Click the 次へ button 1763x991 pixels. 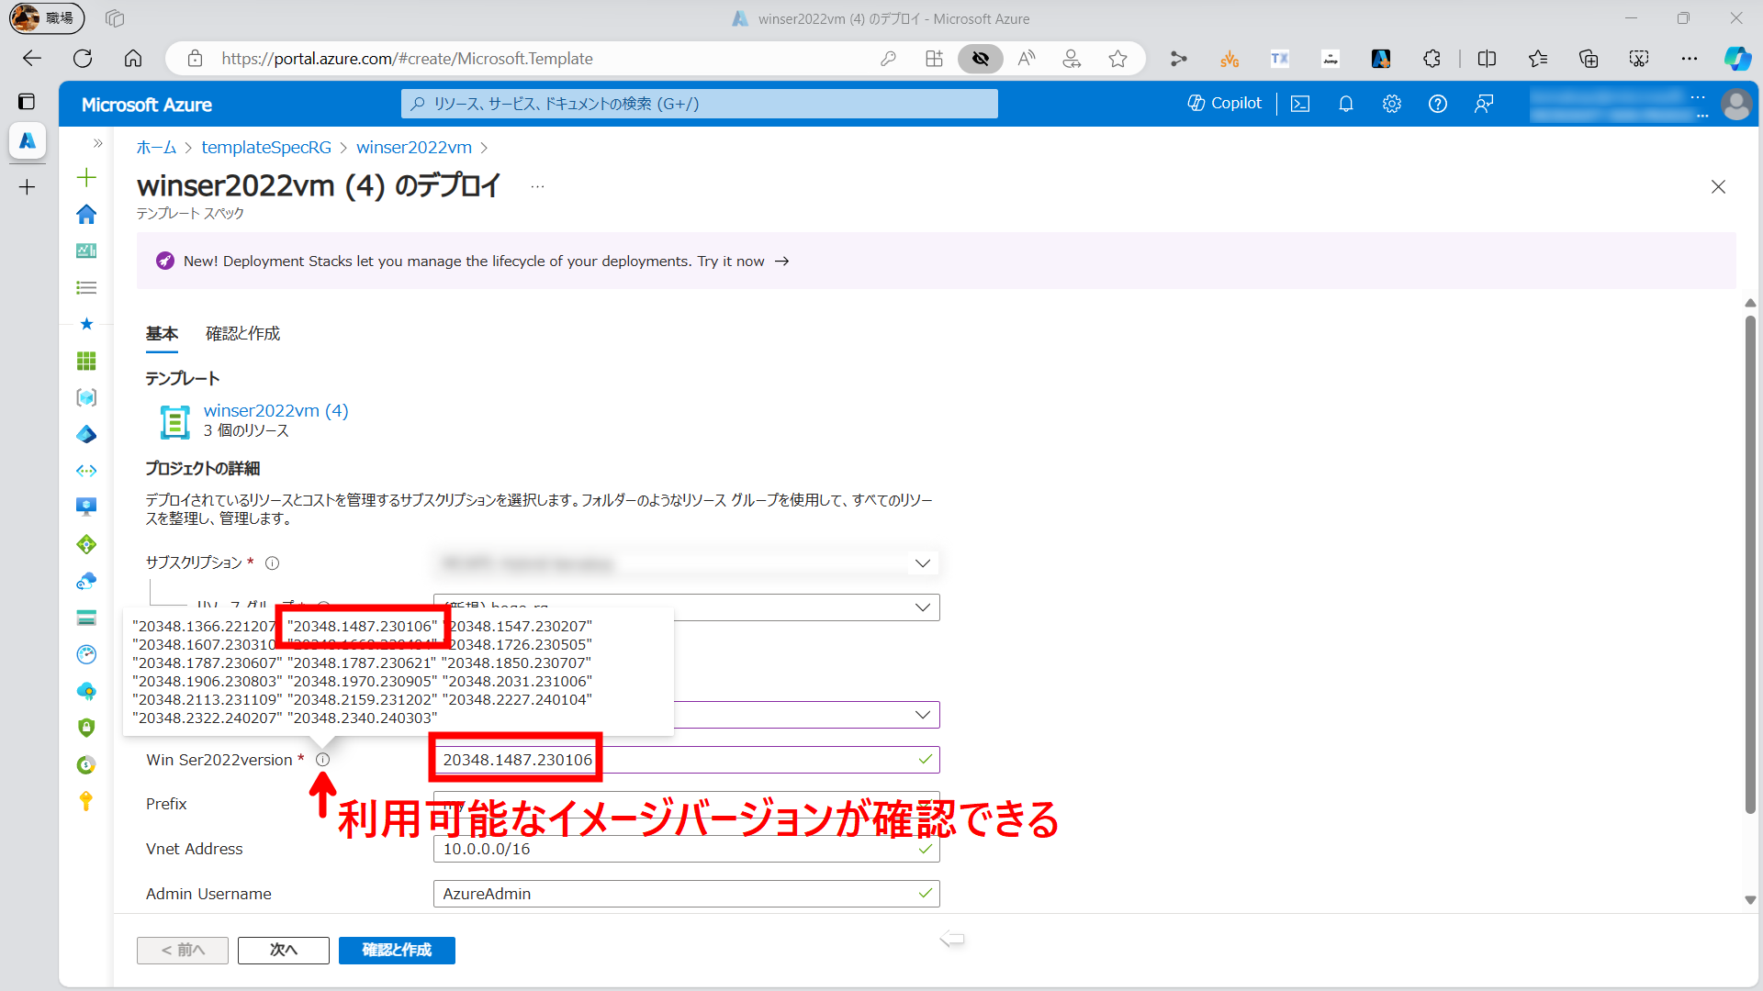click(283, 951)
